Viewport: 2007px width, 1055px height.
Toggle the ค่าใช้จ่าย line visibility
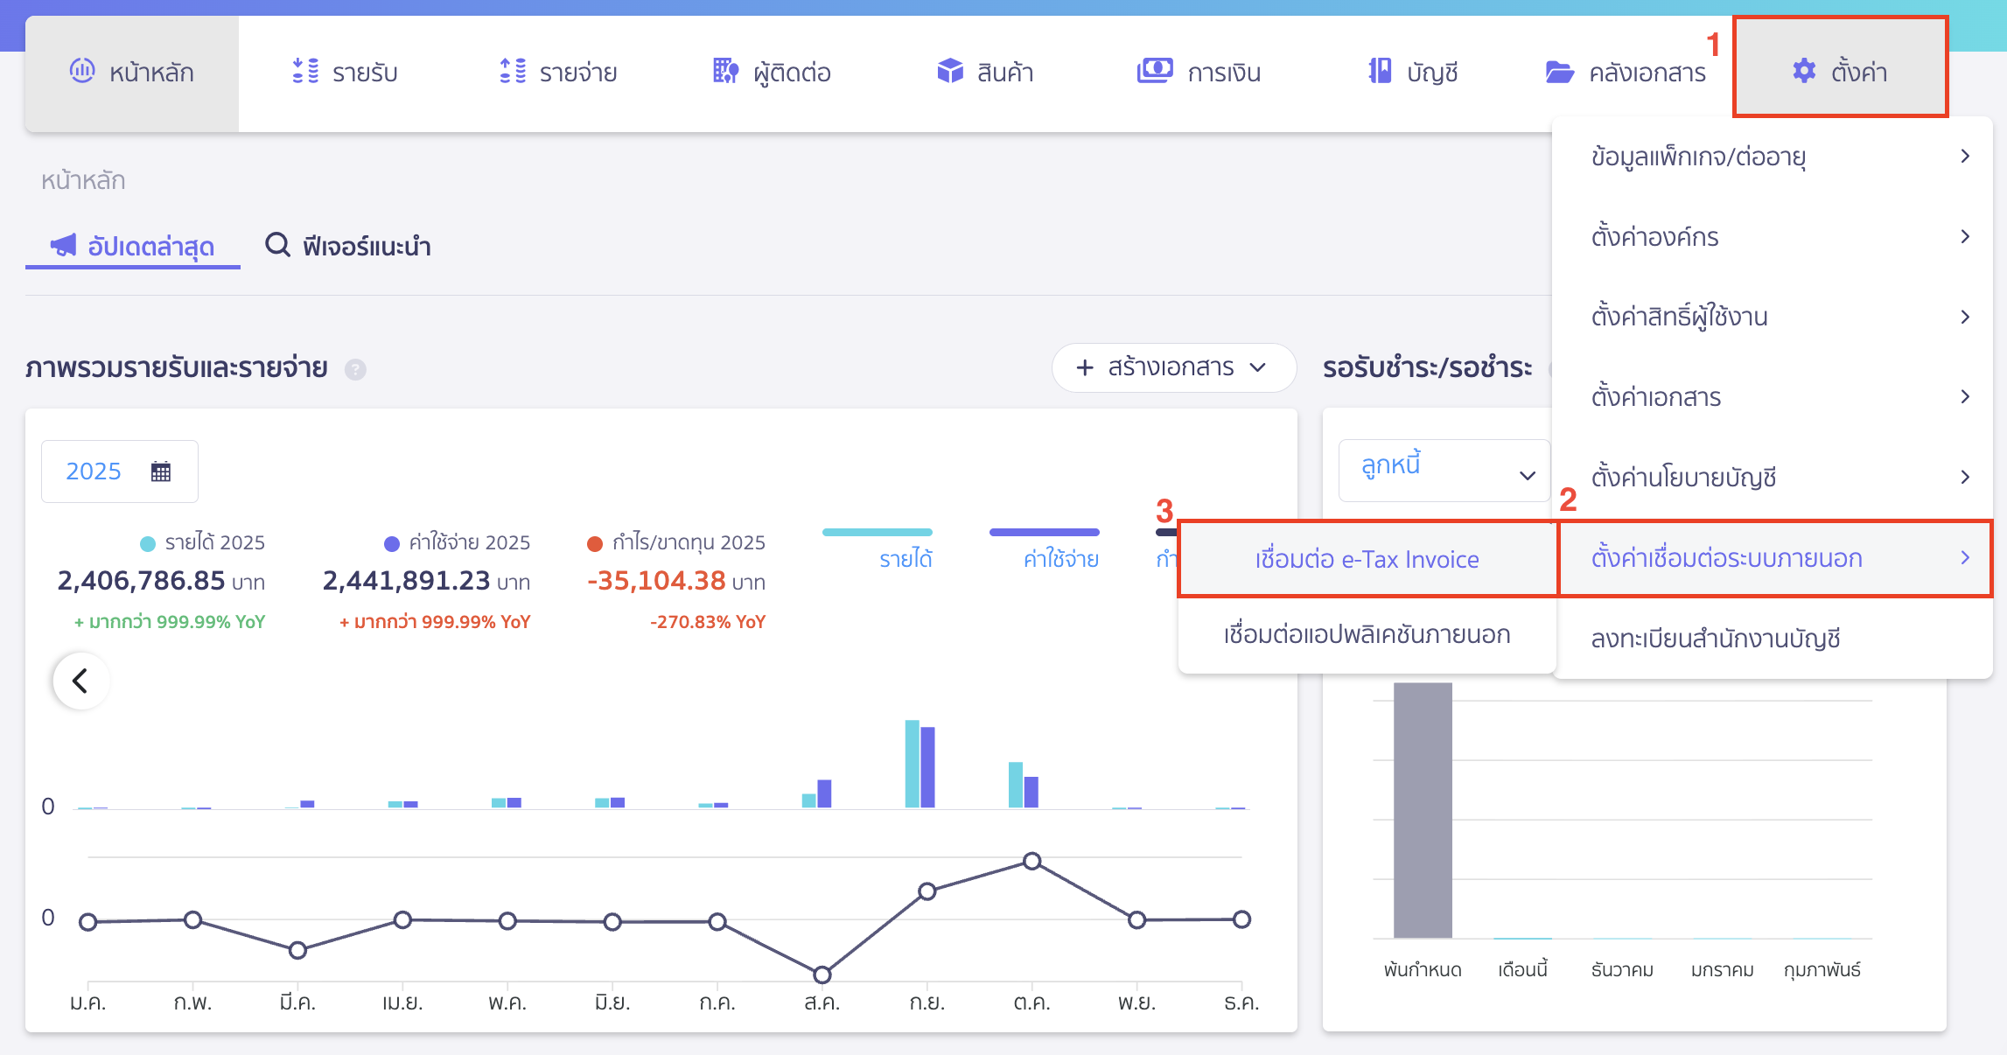[1045, 544]
